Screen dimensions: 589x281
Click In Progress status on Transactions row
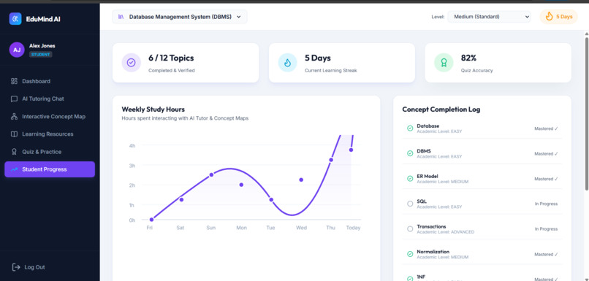click(x=546, y=229)
